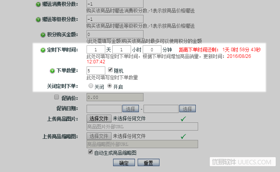Enable the 促销价 checkbox

[x=57, y=97]
